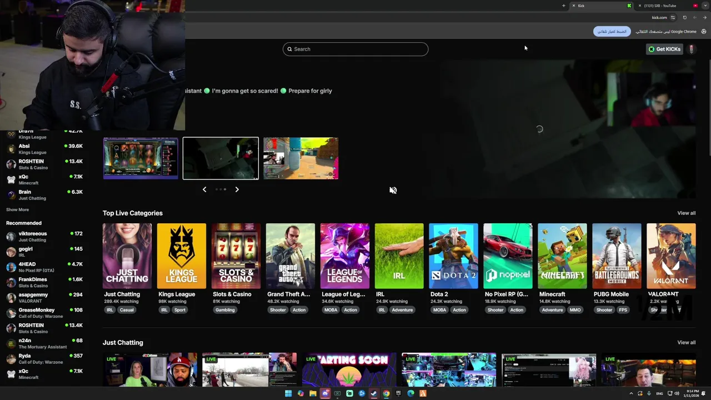Open n24n recommended channel
The height and width of the screenshot is (400, 711).
[44, 343]
